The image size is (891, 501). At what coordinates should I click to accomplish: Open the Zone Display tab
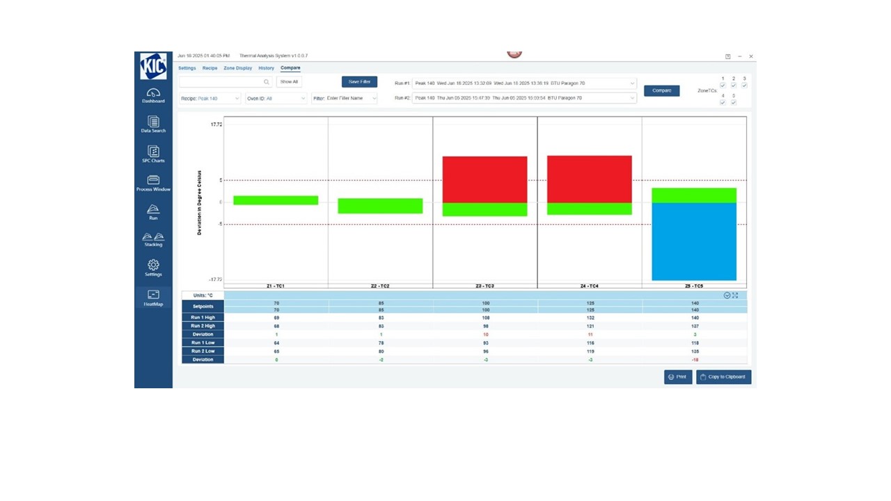[237, 67]
